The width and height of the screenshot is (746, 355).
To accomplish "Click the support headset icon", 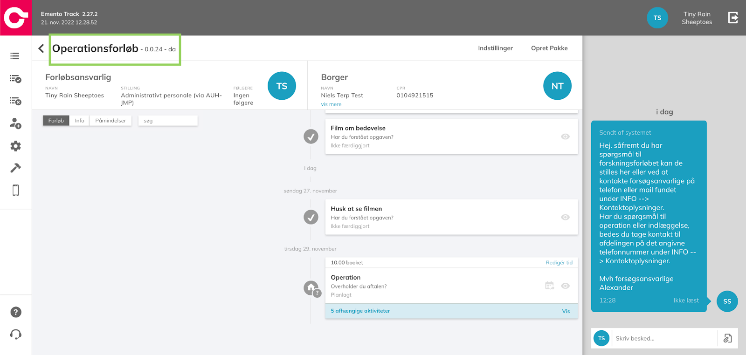I will click(x=16, y=334).
